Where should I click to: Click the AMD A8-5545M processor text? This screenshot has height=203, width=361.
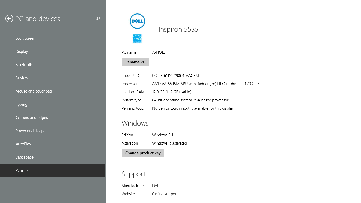195,84
